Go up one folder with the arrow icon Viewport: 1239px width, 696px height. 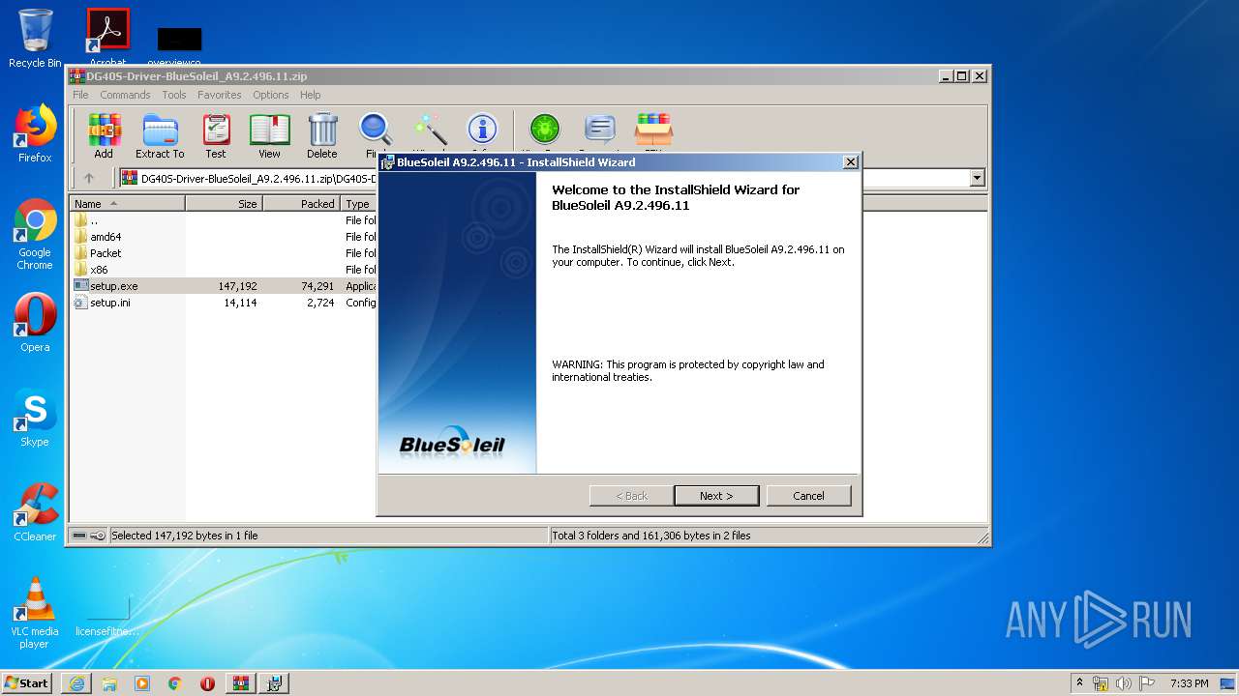coord(89,178)
